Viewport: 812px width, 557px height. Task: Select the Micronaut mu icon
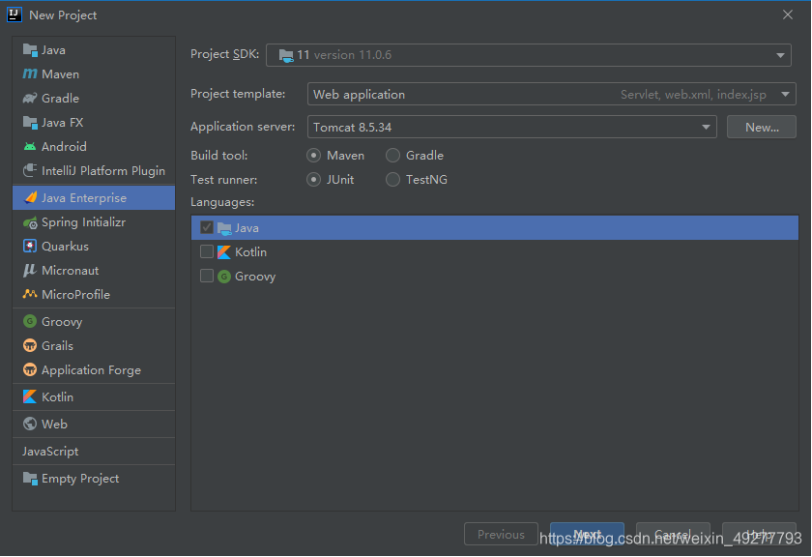click(30, 271)
